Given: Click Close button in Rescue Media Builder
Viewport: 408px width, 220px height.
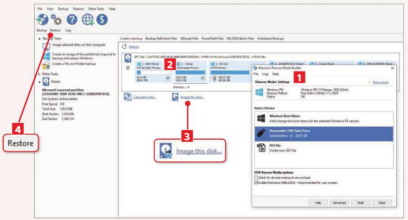Looking at the screenshot, I should click(382, 203).
